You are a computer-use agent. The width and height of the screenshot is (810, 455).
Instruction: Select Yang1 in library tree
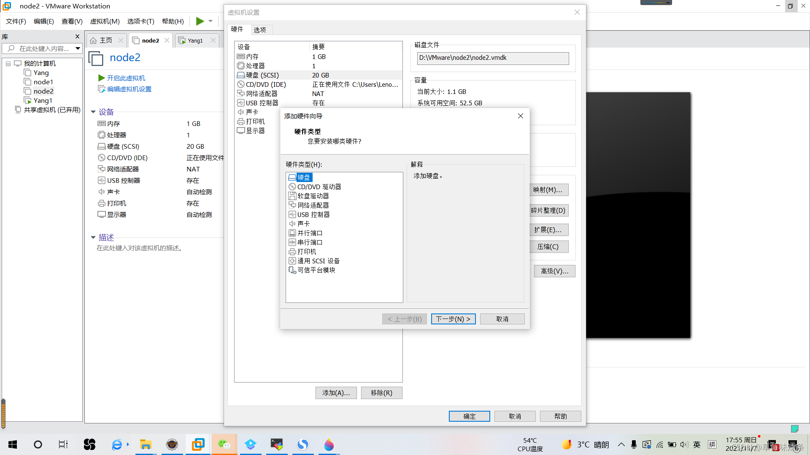(x=43, y=100)
